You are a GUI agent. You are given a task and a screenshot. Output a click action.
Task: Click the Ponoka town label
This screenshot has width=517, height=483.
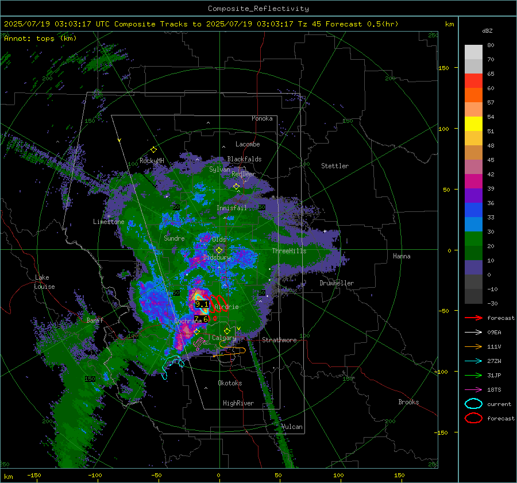point(262,118)
